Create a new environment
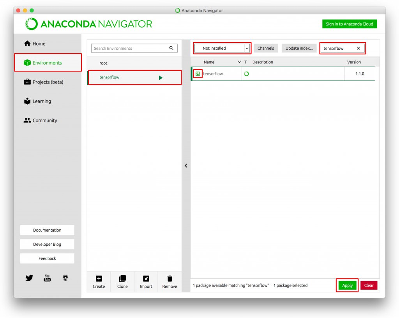 coord(99,282)
